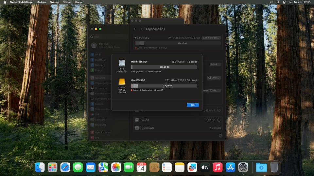Open Apple TV from the Dock
Screen dimensions: 314x176
205,167
